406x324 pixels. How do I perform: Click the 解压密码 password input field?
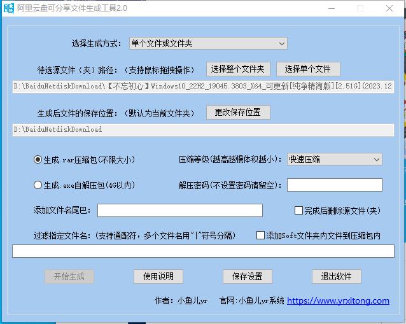click(334, 185)
